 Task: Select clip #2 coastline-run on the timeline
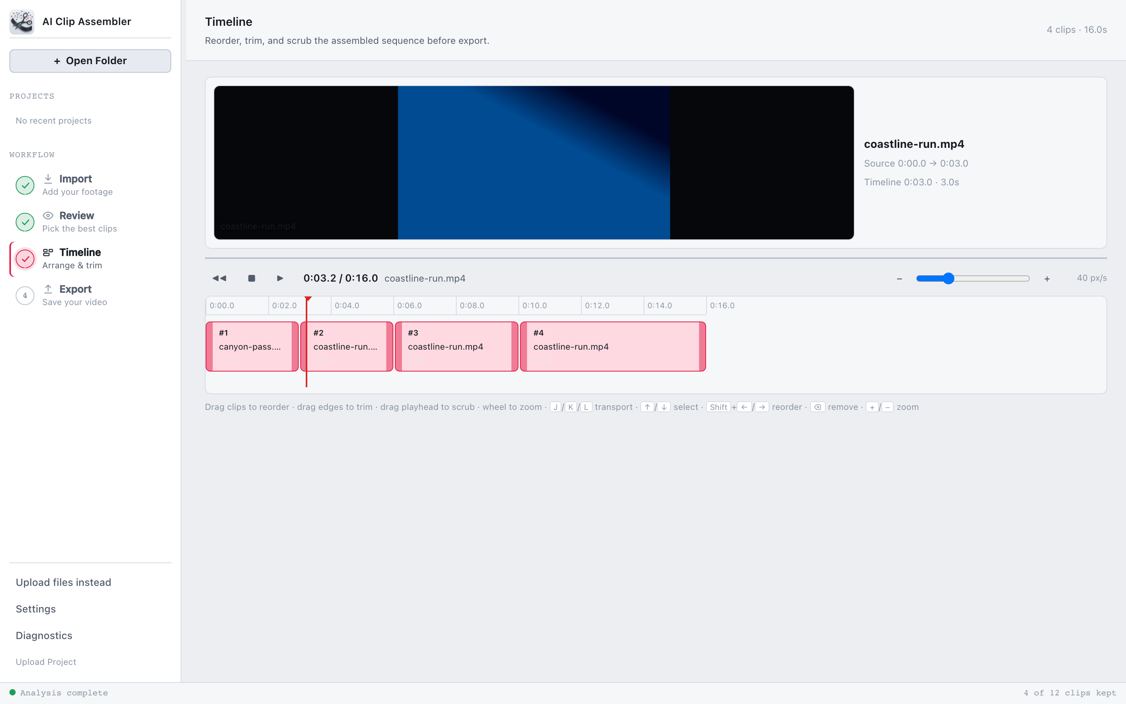point(347,347)
